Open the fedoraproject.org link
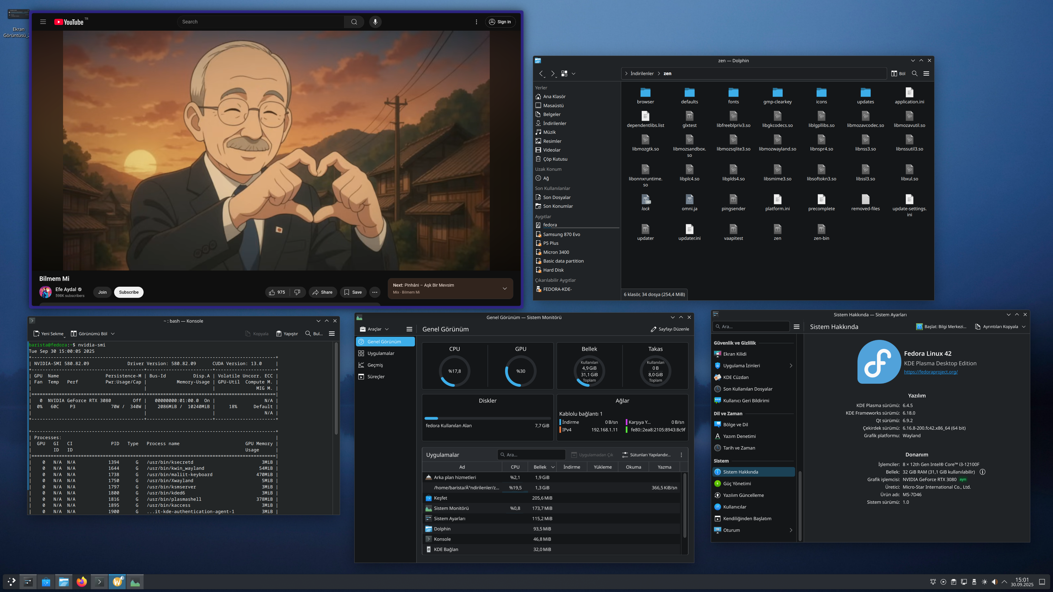The height and width of the screenshot is (592, 1053). click(931, 372)
